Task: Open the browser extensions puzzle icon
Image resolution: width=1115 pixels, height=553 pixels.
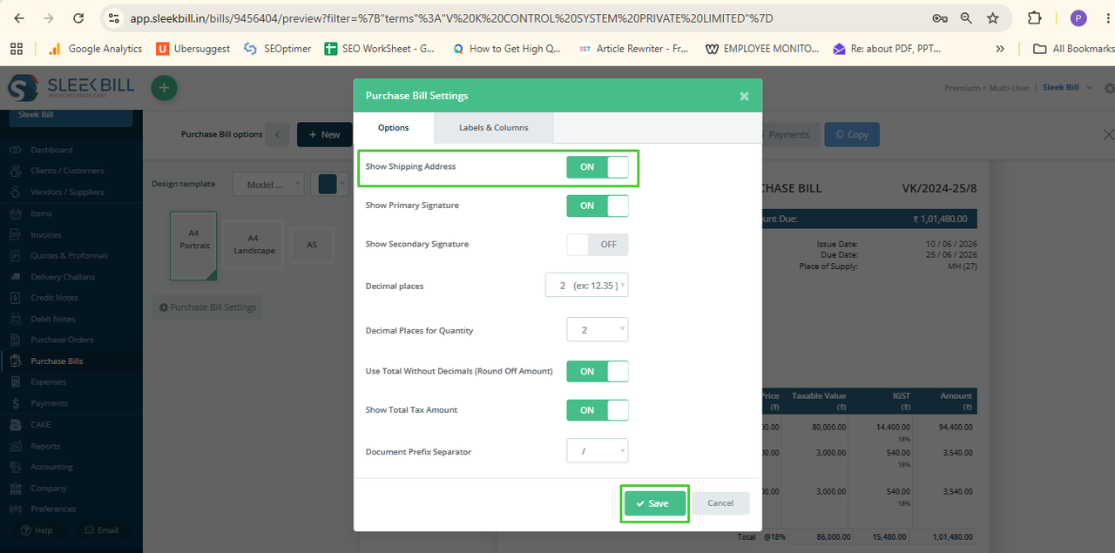Action: coord(1034,17)
